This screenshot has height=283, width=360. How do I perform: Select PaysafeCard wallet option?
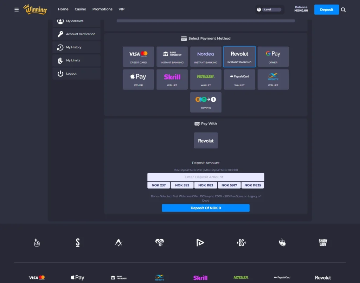click(x=239, y=79)
